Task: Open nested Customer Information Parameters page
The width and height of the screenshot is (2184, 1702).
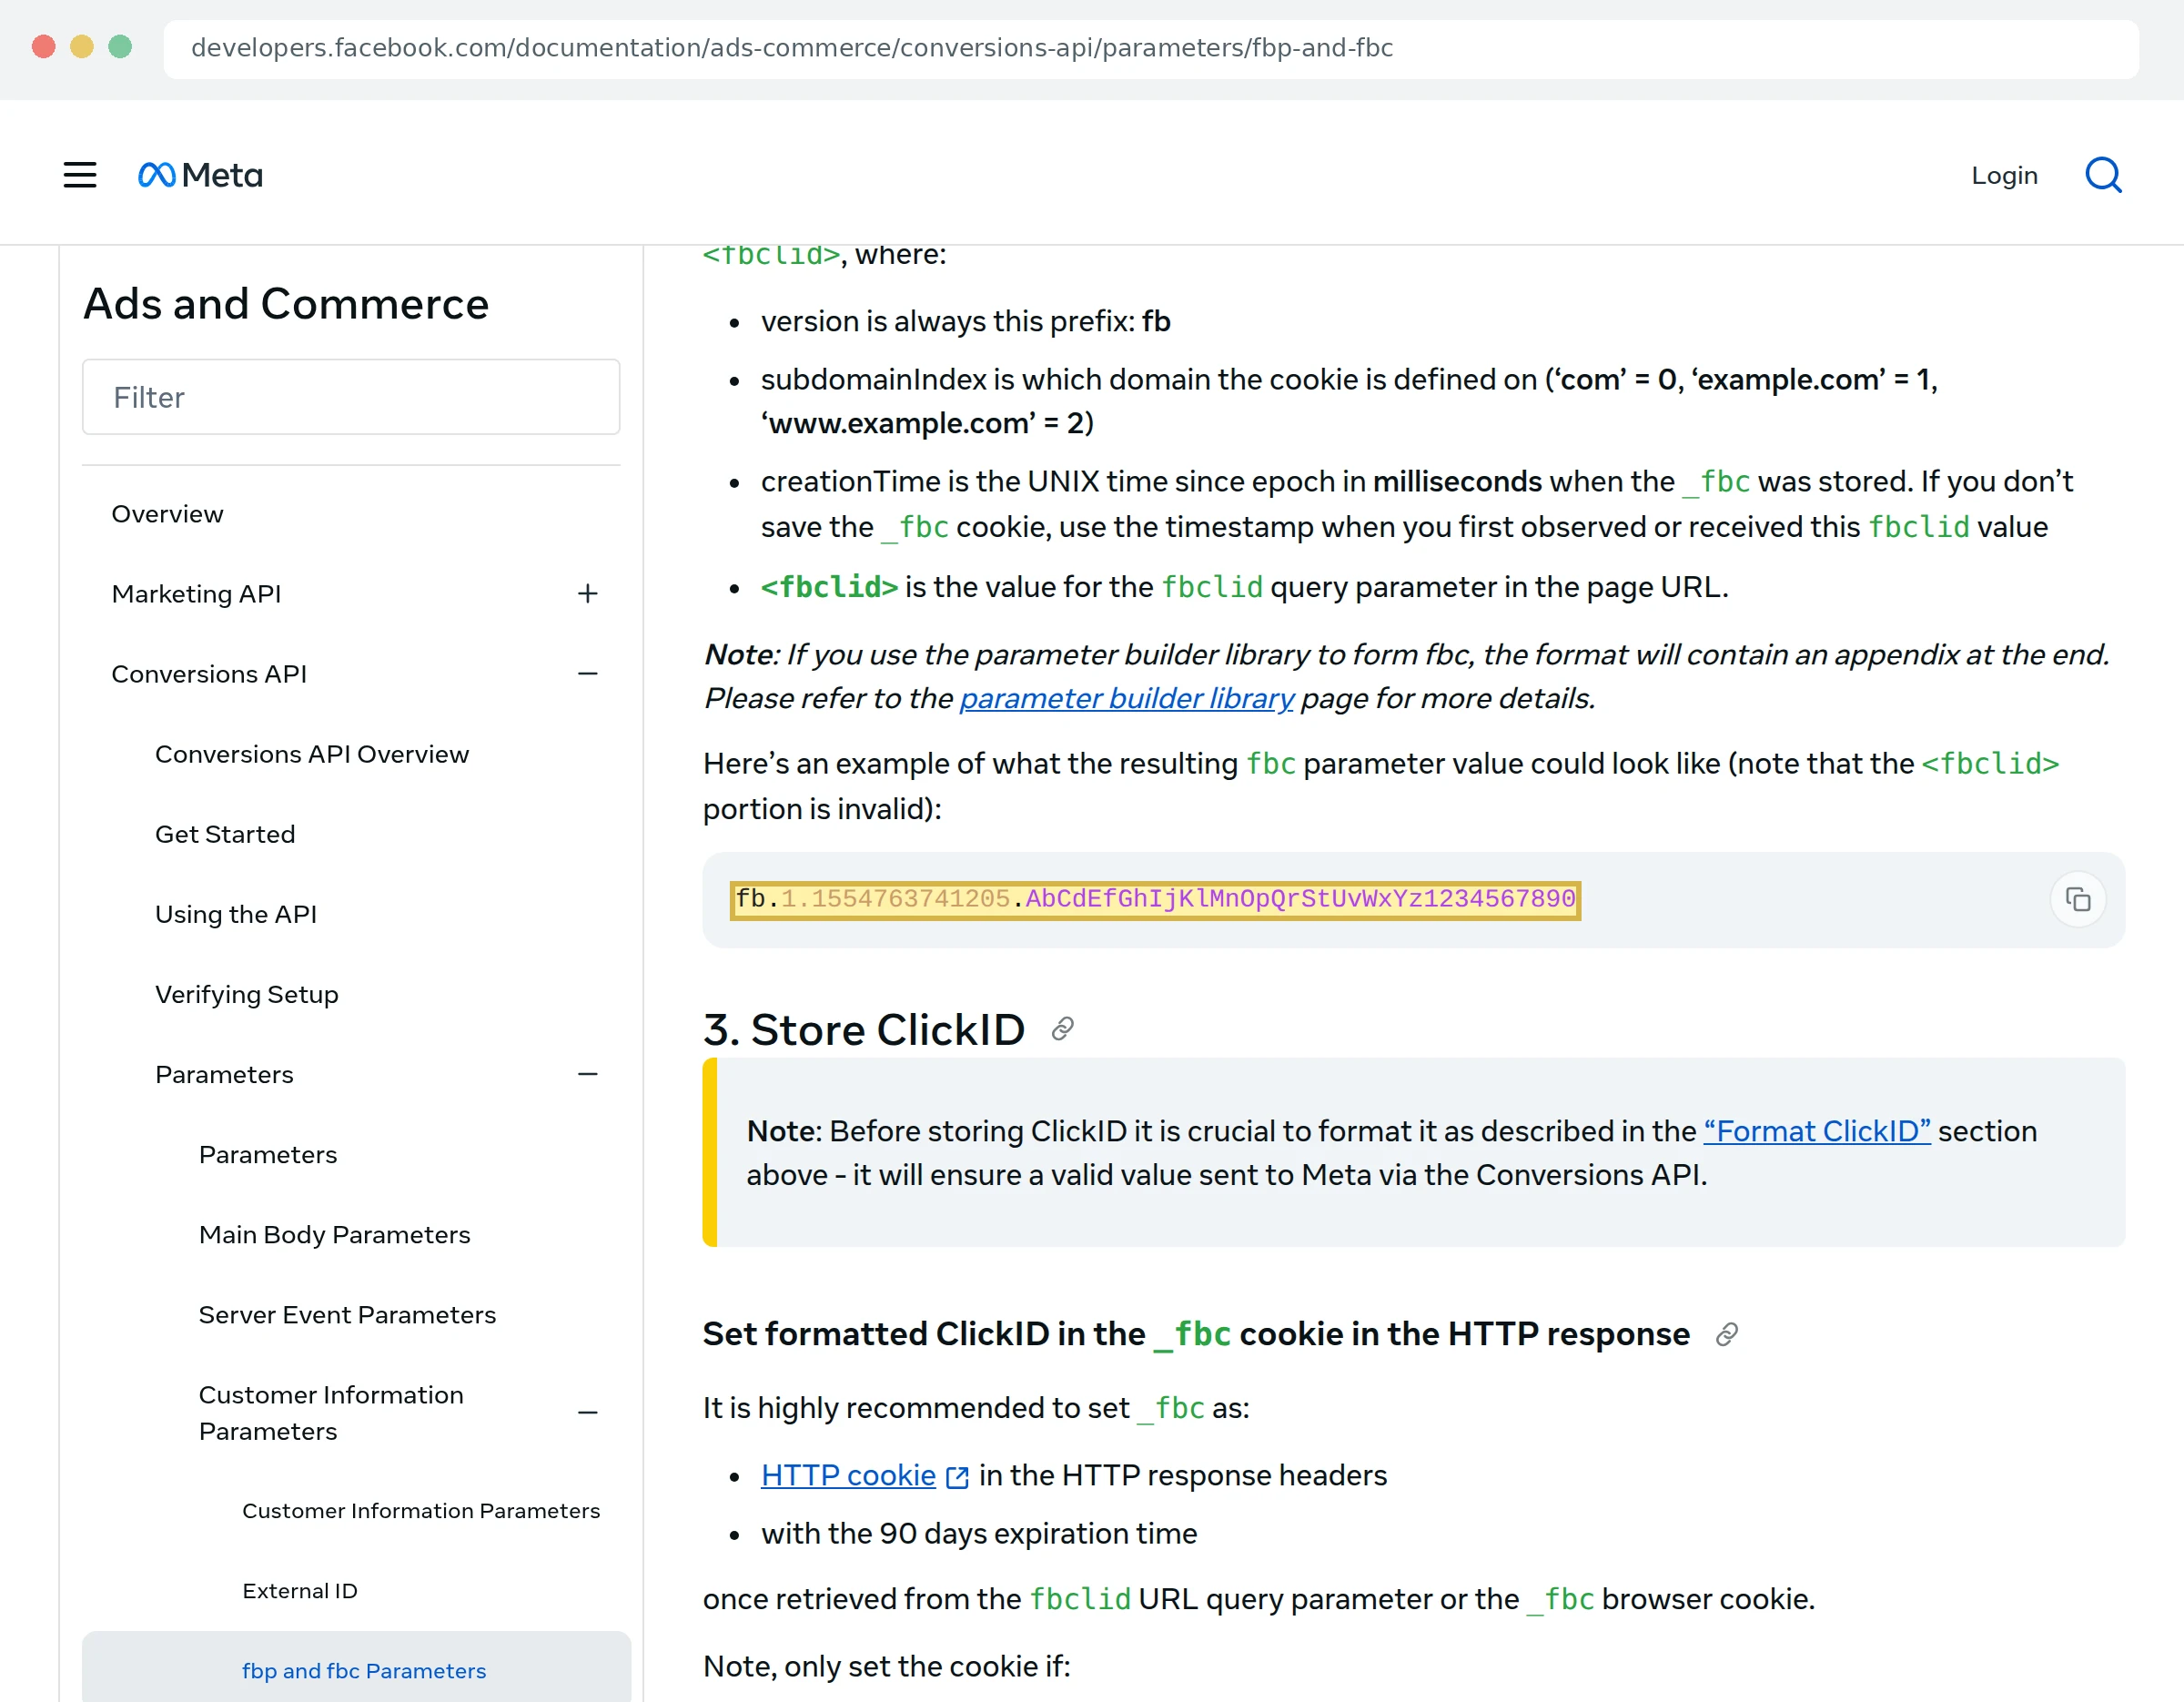Action: pos(420,1510)
